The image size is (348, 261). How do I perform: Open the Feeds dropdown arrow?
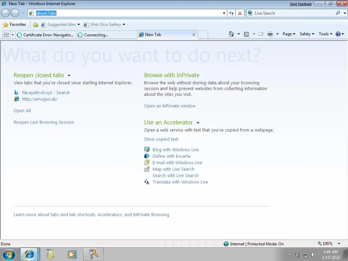(x=254, y=34)
